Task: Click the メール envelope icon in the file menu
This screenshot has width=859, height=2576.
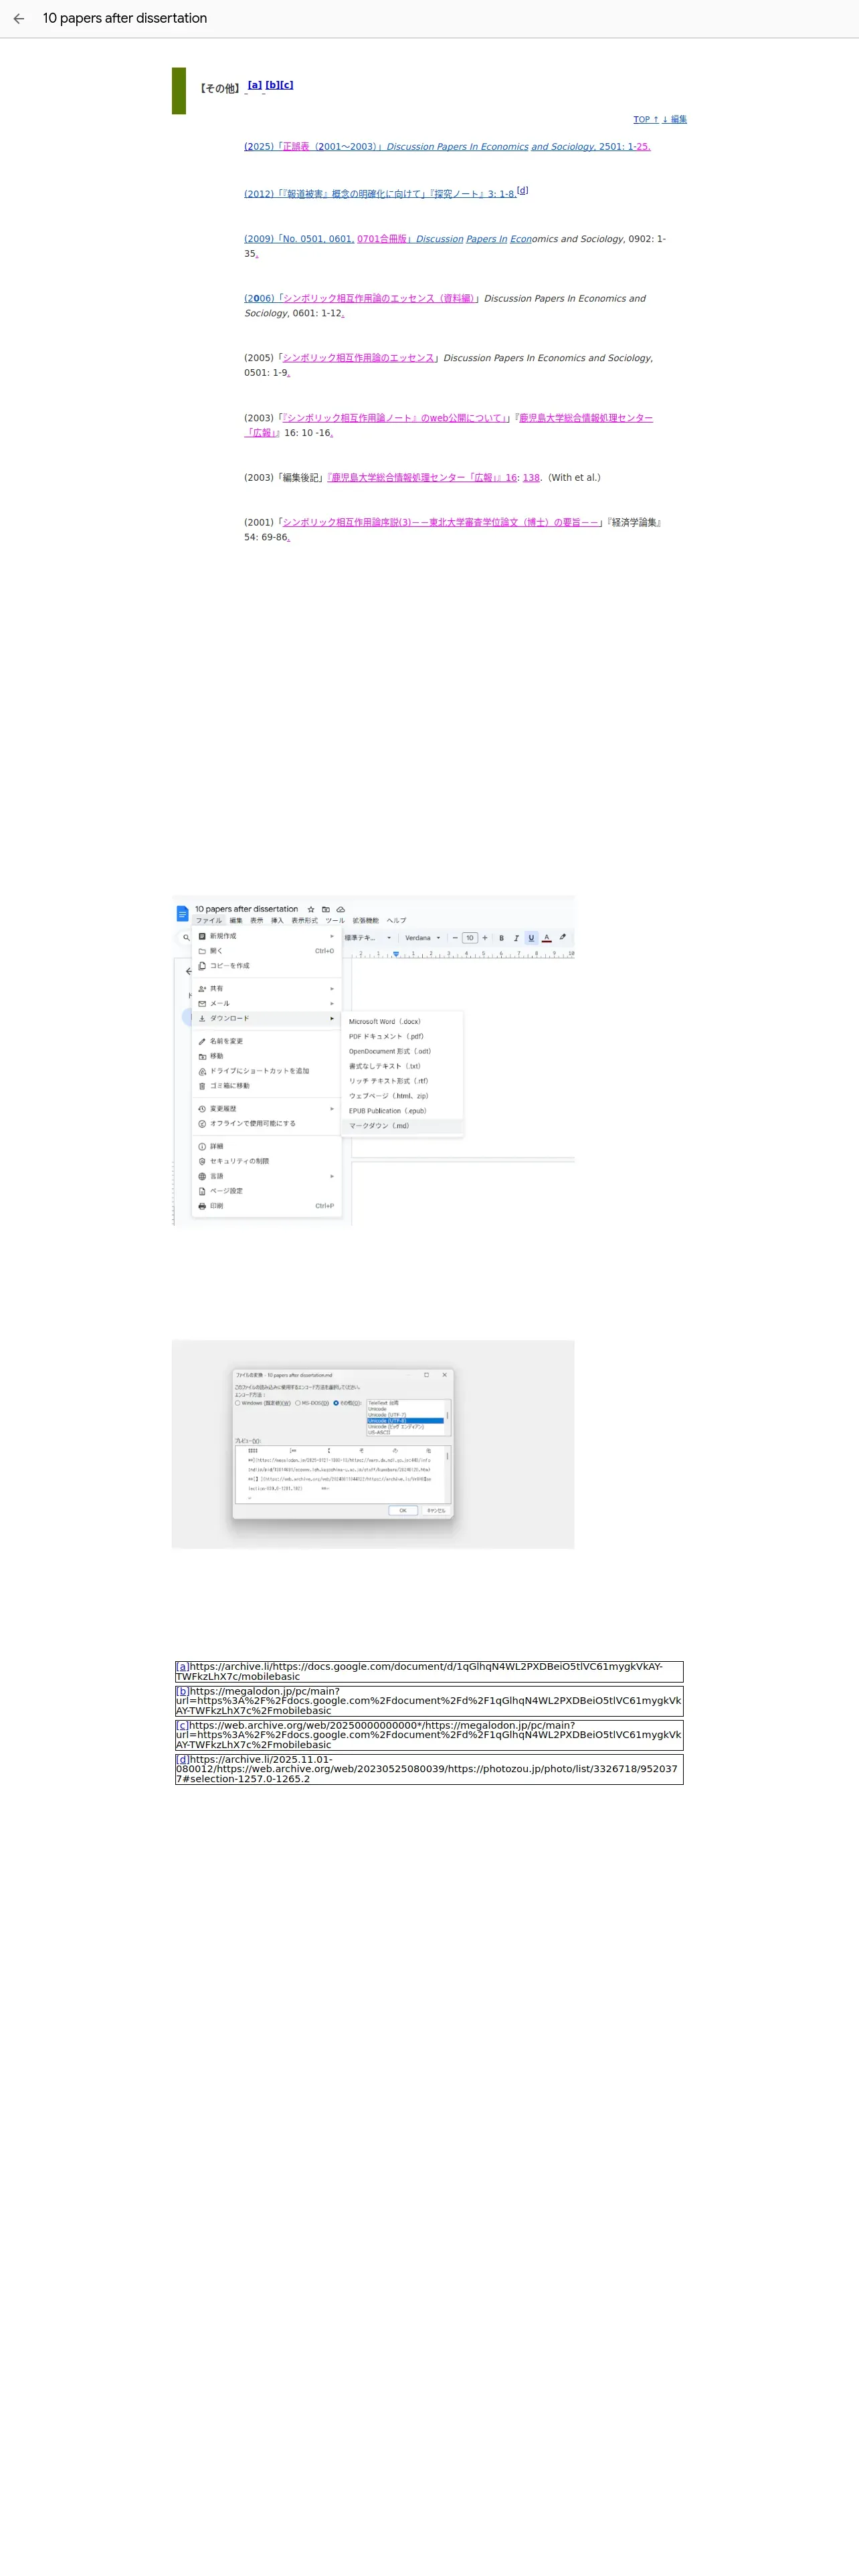Action: click(x=202, y=1003)
